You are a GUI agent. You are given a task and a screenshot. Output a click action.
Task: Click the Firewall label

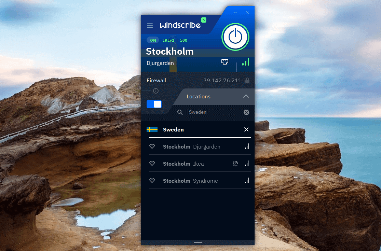tap(156, 80)
